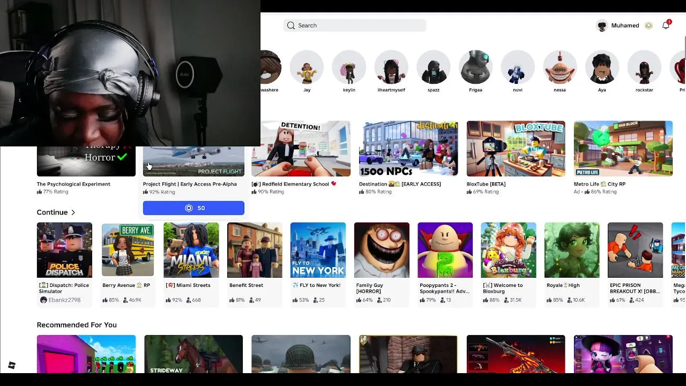Open Destination 1500 NPCs game thumbnail
686x386 pixels.
408,149
